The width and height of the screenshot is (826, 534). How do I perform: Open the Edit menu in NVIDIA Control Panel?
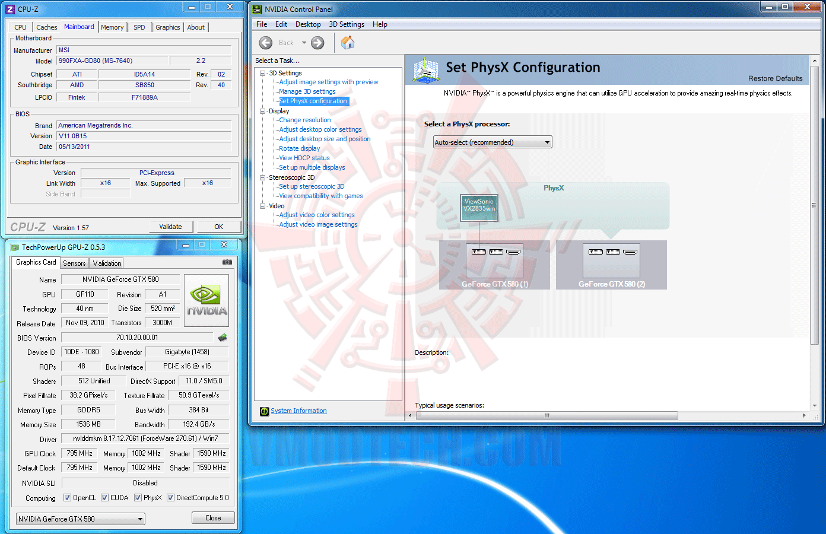[281, 24]
